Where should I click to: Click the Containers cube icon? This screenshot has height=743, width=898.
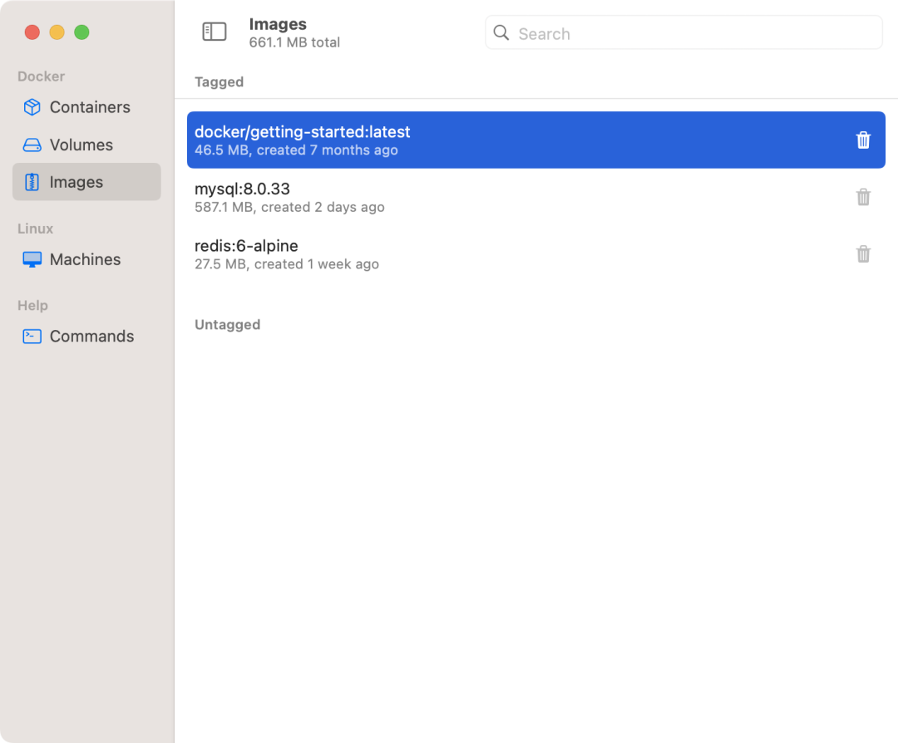coord(32,107)
